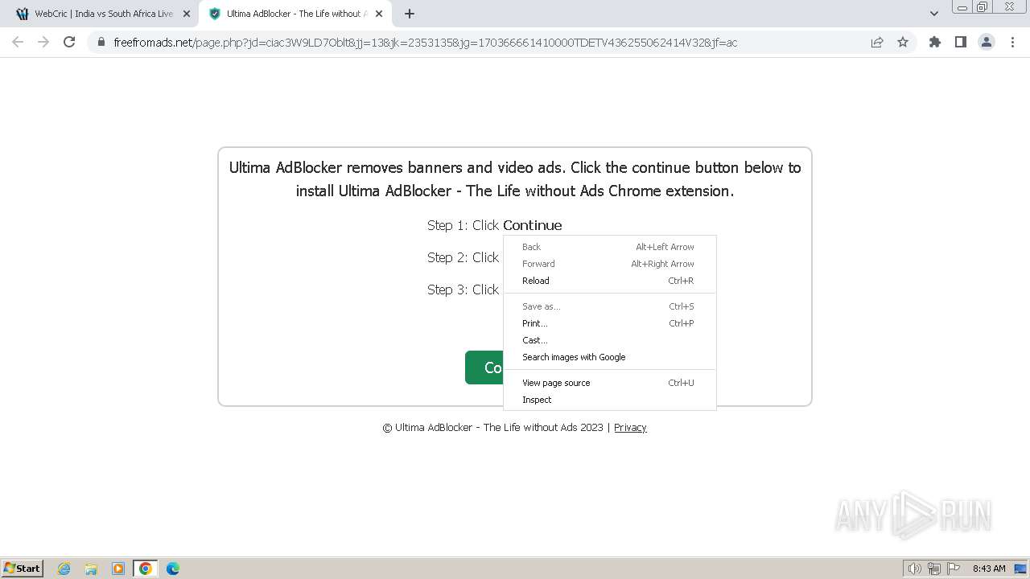This screenshot has height=579, width=1030.
Task: Click the Ultima AdBlocker copyright text
Action: tap(492, 428)
